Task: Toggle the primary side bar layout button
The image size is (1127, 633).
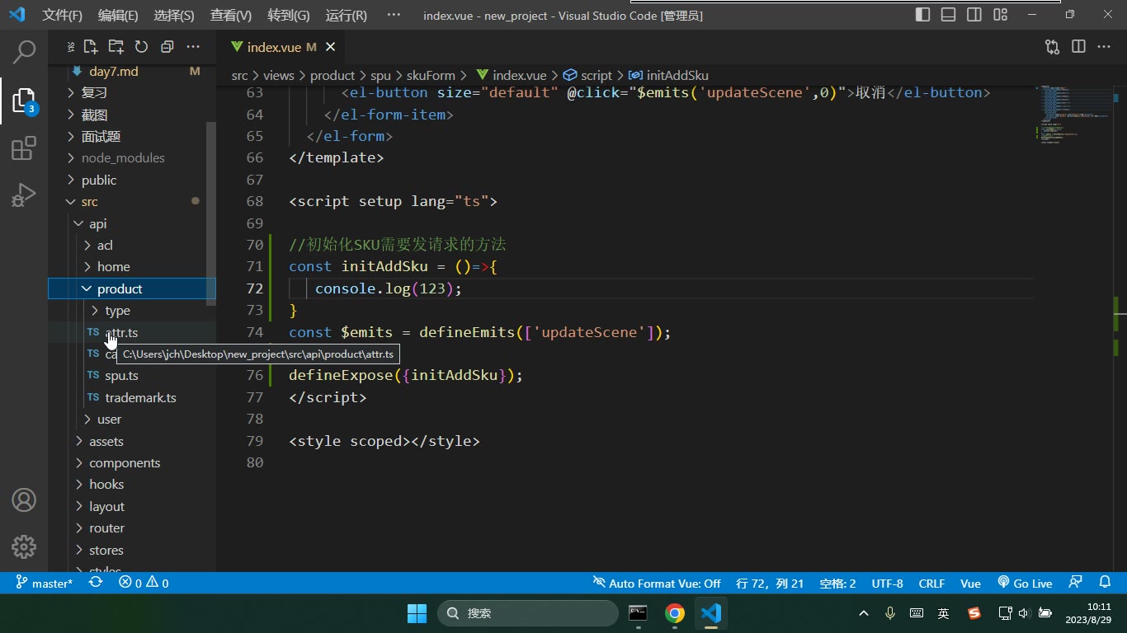Action: coord(923,15)
